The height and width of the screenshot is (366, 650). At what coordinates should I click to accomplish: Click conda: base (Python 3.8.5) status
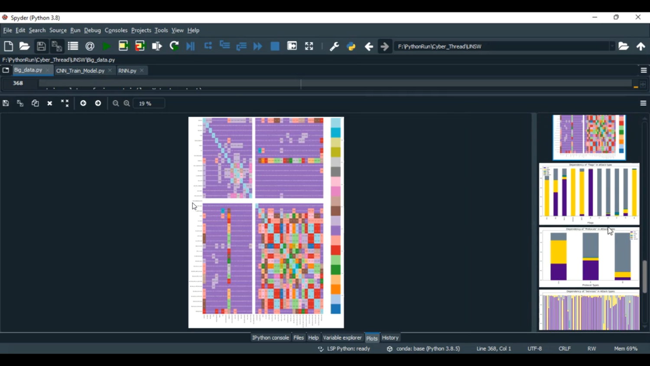pos(428,349)
